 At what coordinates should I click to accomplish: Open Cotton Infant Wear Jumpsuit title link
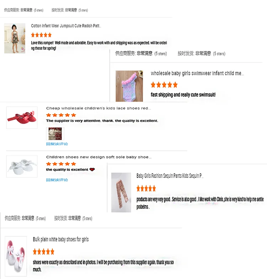[x=66, y=26]
